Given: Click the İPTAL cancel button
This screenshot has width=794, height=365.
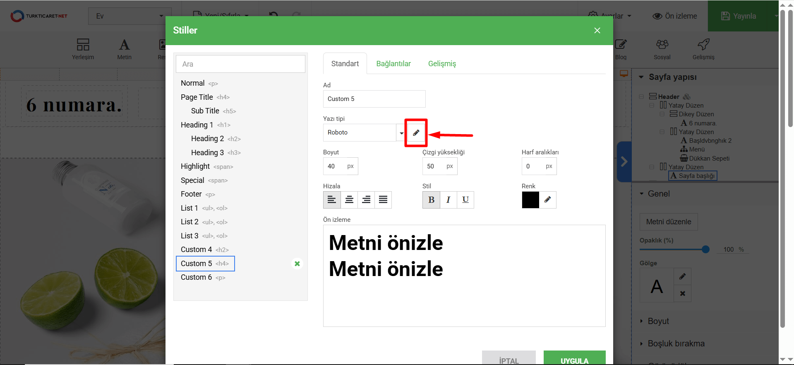Looking at the screenshot, I should coord(509,359).
